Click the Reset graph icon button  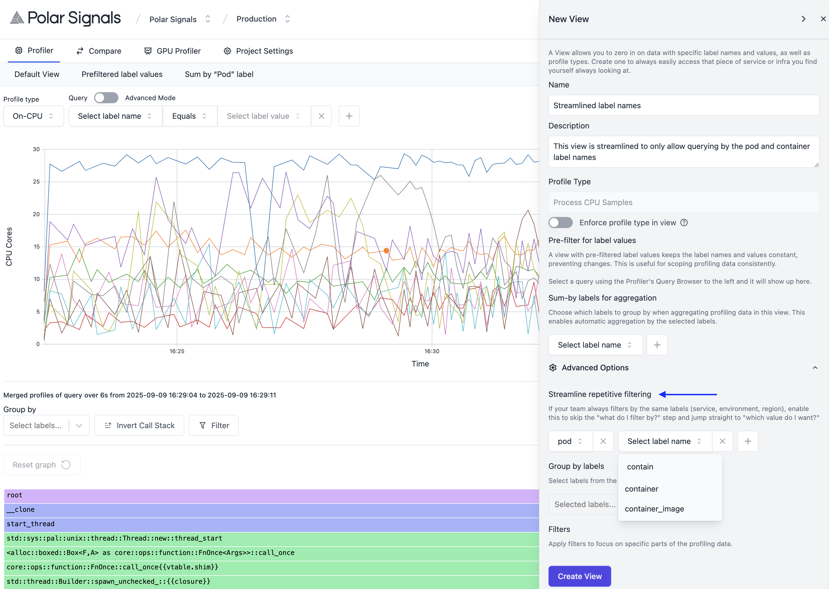point(42,465)
